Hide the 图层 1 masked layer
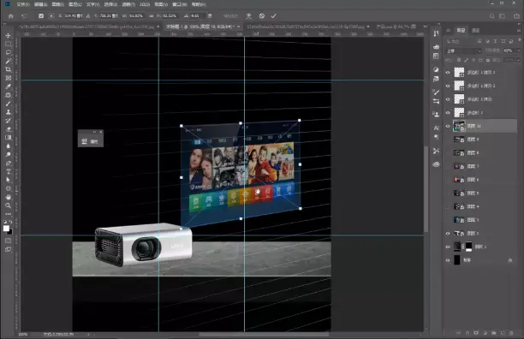Image resolution: width=524 pixels, height=339 pixels. pos(448,247)
